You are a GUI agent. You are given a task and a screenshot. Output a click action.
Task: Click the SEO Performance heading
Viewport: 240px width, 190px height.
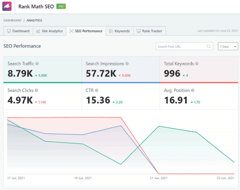pyautogui.click(x=22, y=46)
